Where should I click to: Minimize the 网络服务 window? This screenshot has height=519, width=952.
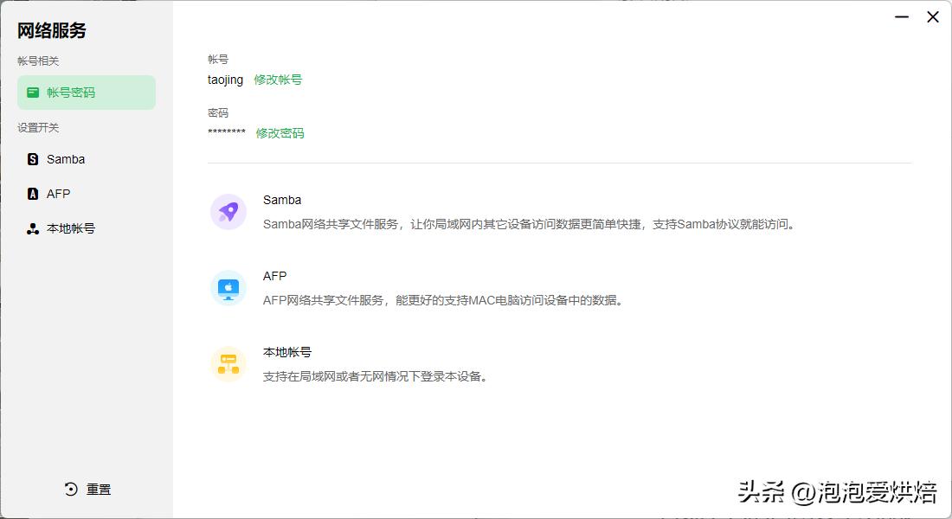pos(901,16)
